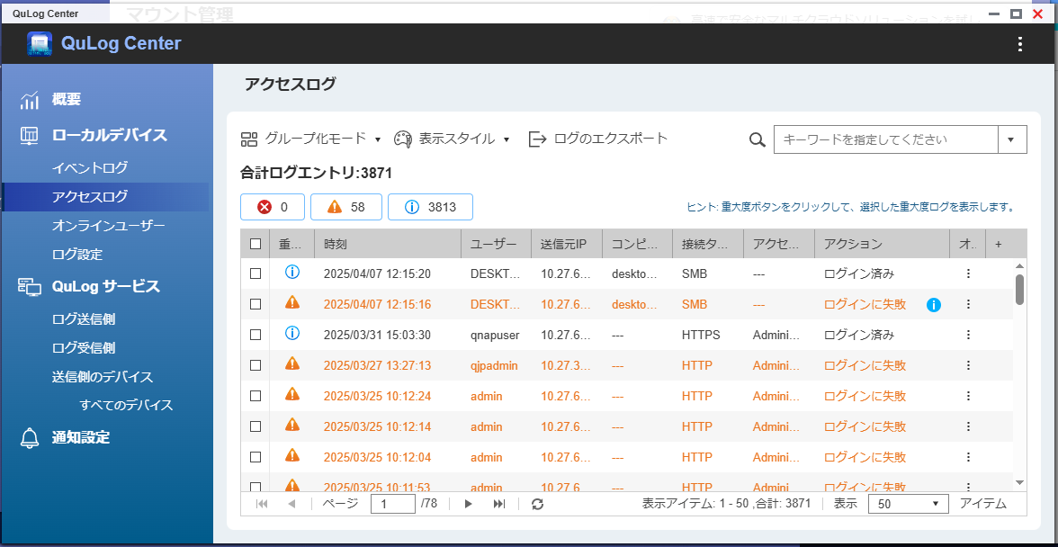Screen dimensions: 1058x547
Task: Open the グループ化モード dropdown
Action: 311,139
